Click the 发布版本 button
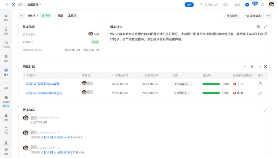This screenshot has height=158, width=278. click(x=254, y=16)
